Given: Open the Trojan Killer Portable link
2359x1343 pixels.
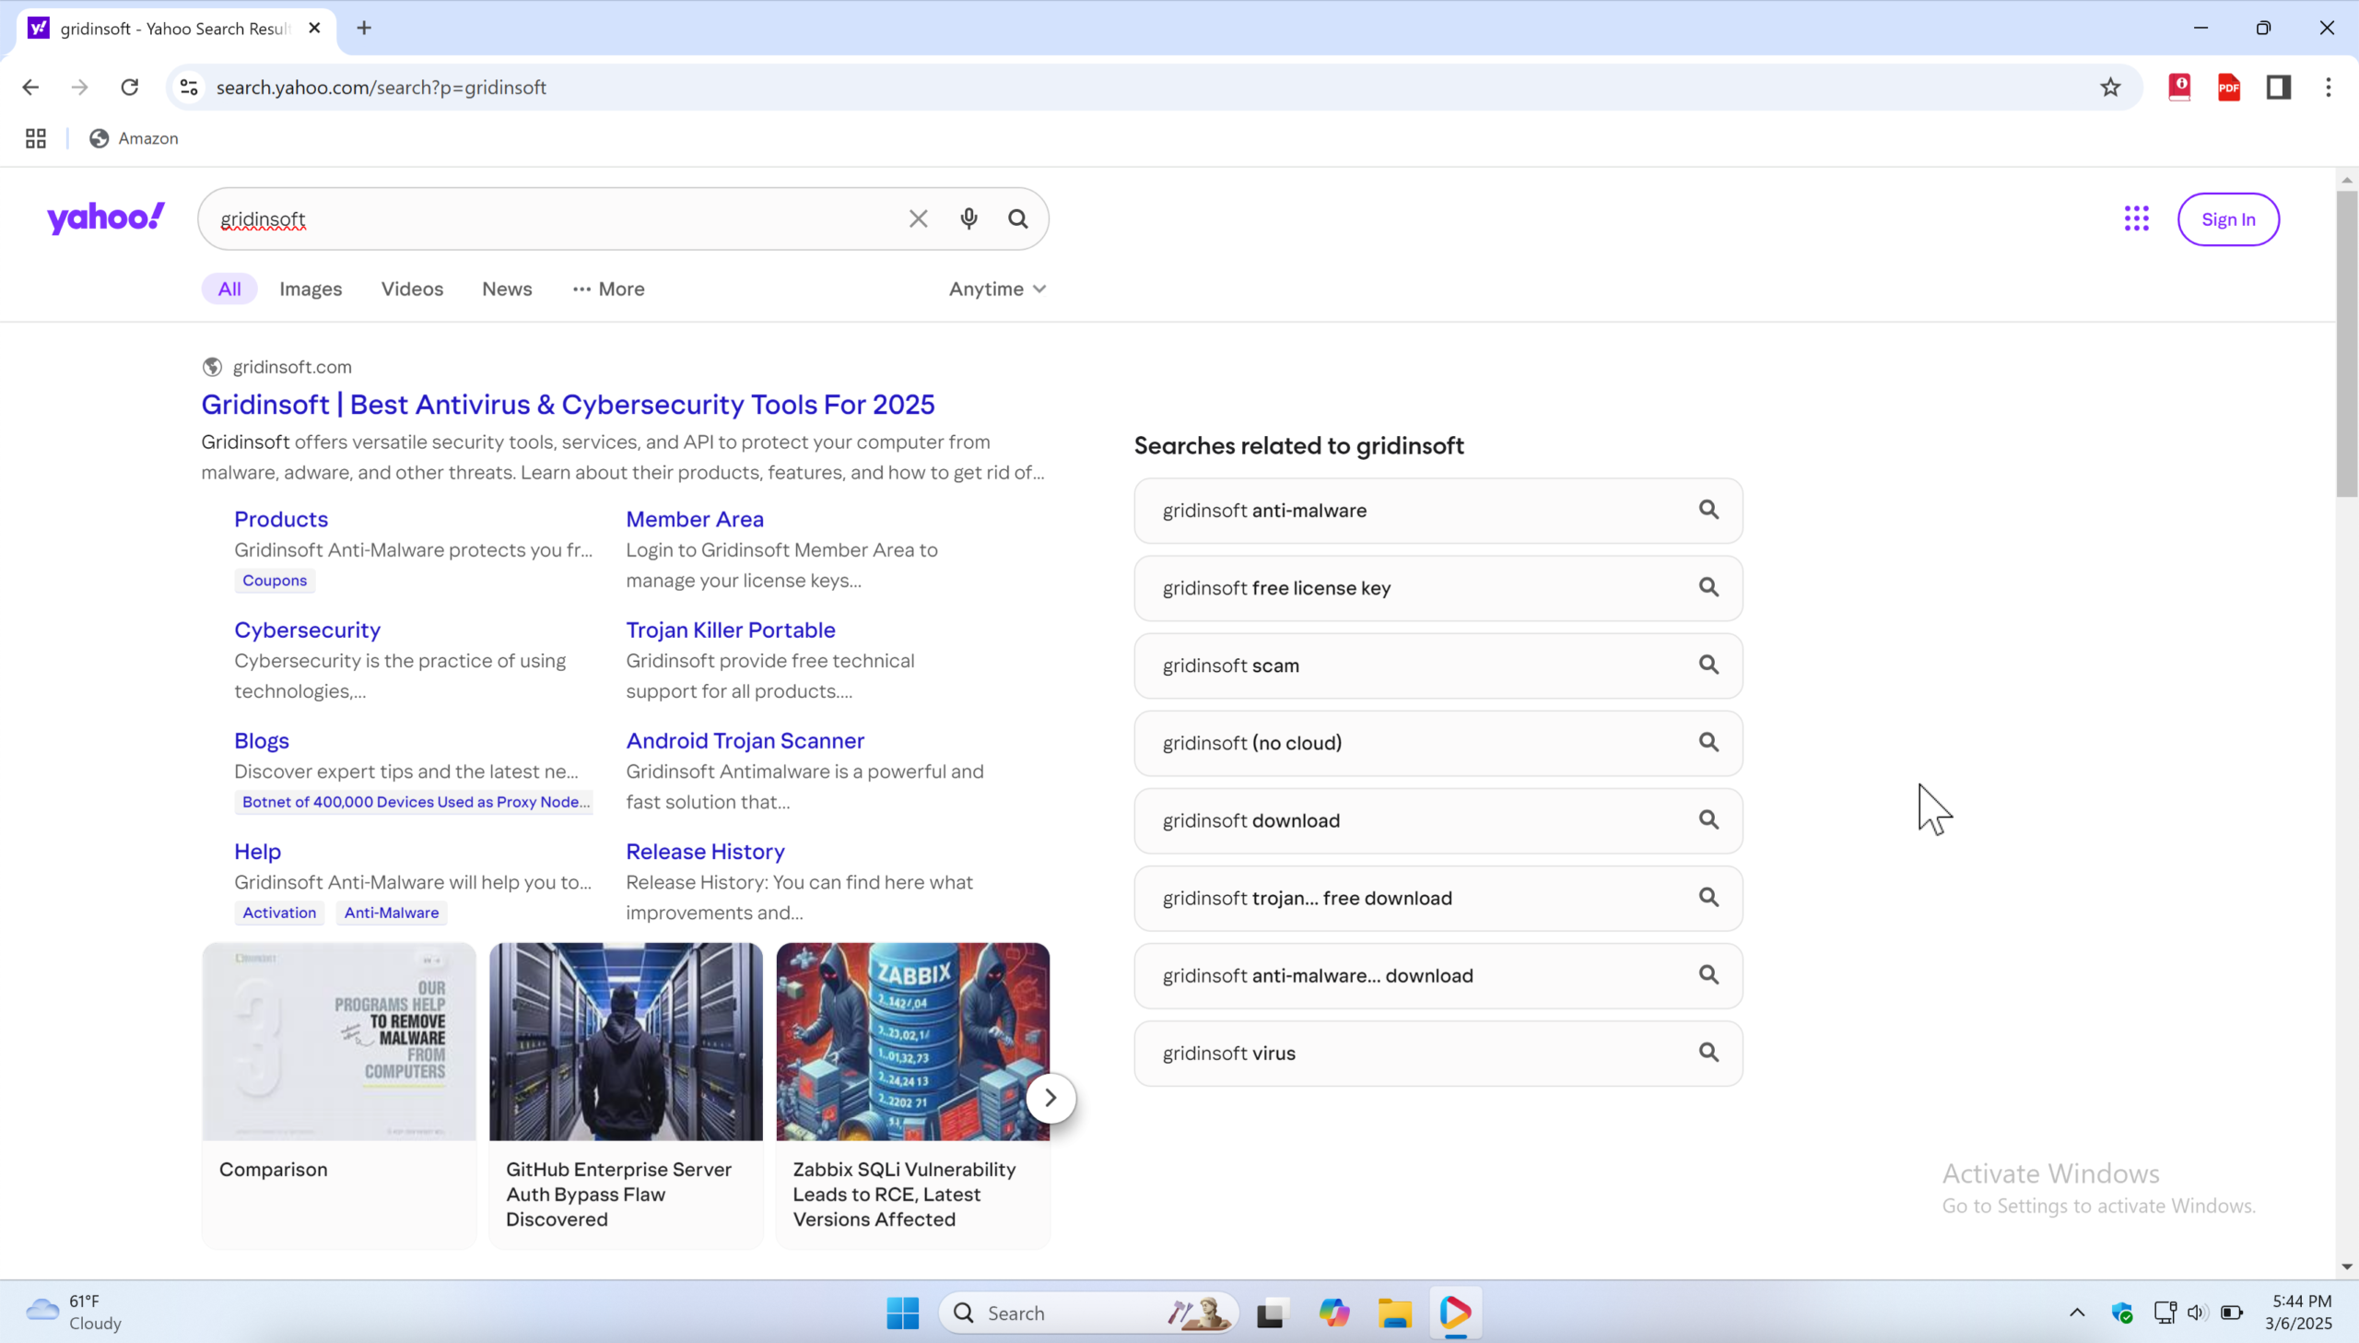Looking at the screenshot, I should [729, 629].
